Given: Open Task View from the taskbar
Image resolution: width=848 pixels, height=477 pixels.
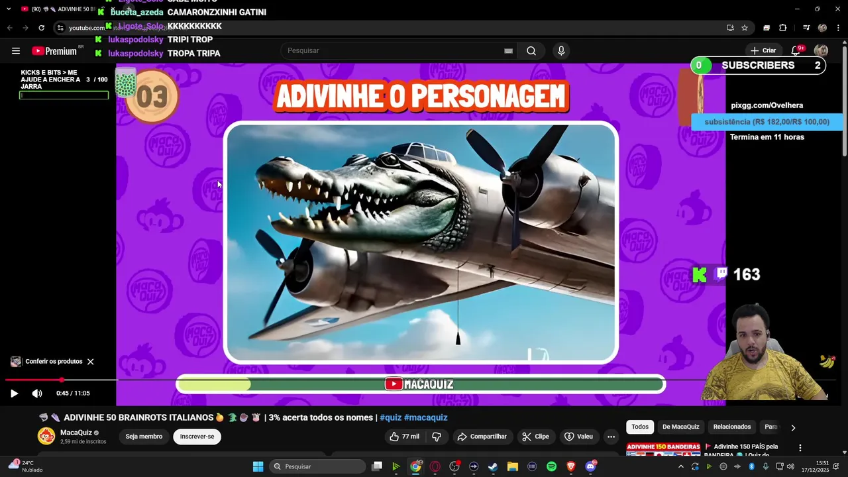Looking at the screenshot, I should click(x=376, y=466).
